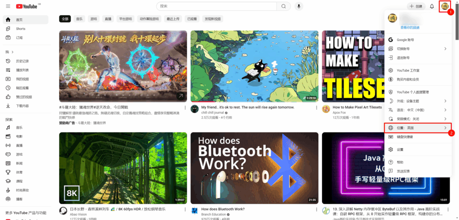Open 设置 in account menu
459x220 pixels.
[418, 150]
